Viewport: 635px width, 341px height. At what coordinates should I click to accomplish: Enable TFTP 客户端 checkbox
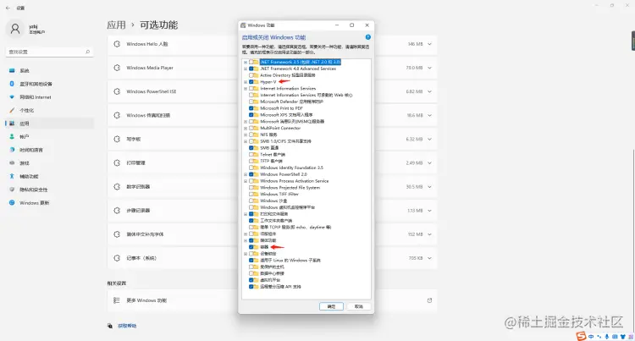point(251,161)
